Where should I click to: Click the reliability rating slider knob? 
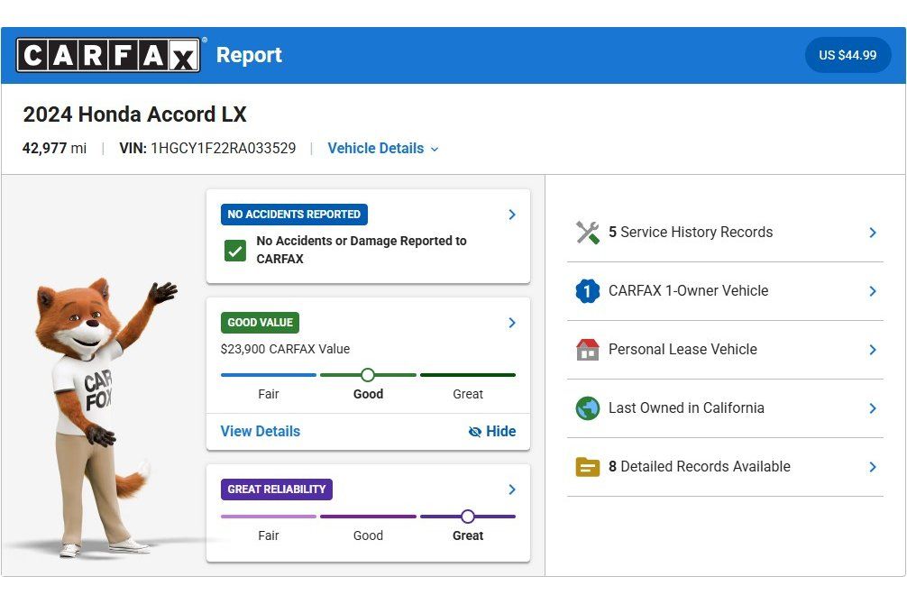click(x=468, y=516)
